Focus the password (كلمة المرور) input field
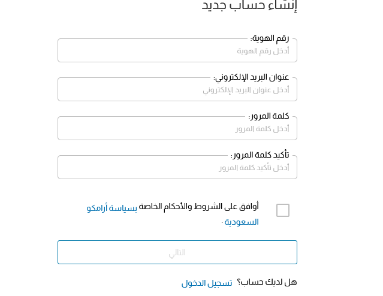This screenshot has height=296, width=383. coord(177,128)
